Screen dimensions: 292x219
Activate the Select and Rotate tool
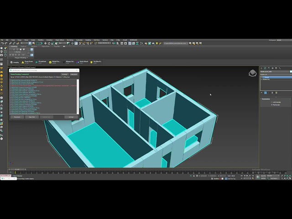(x=49, y=43)
